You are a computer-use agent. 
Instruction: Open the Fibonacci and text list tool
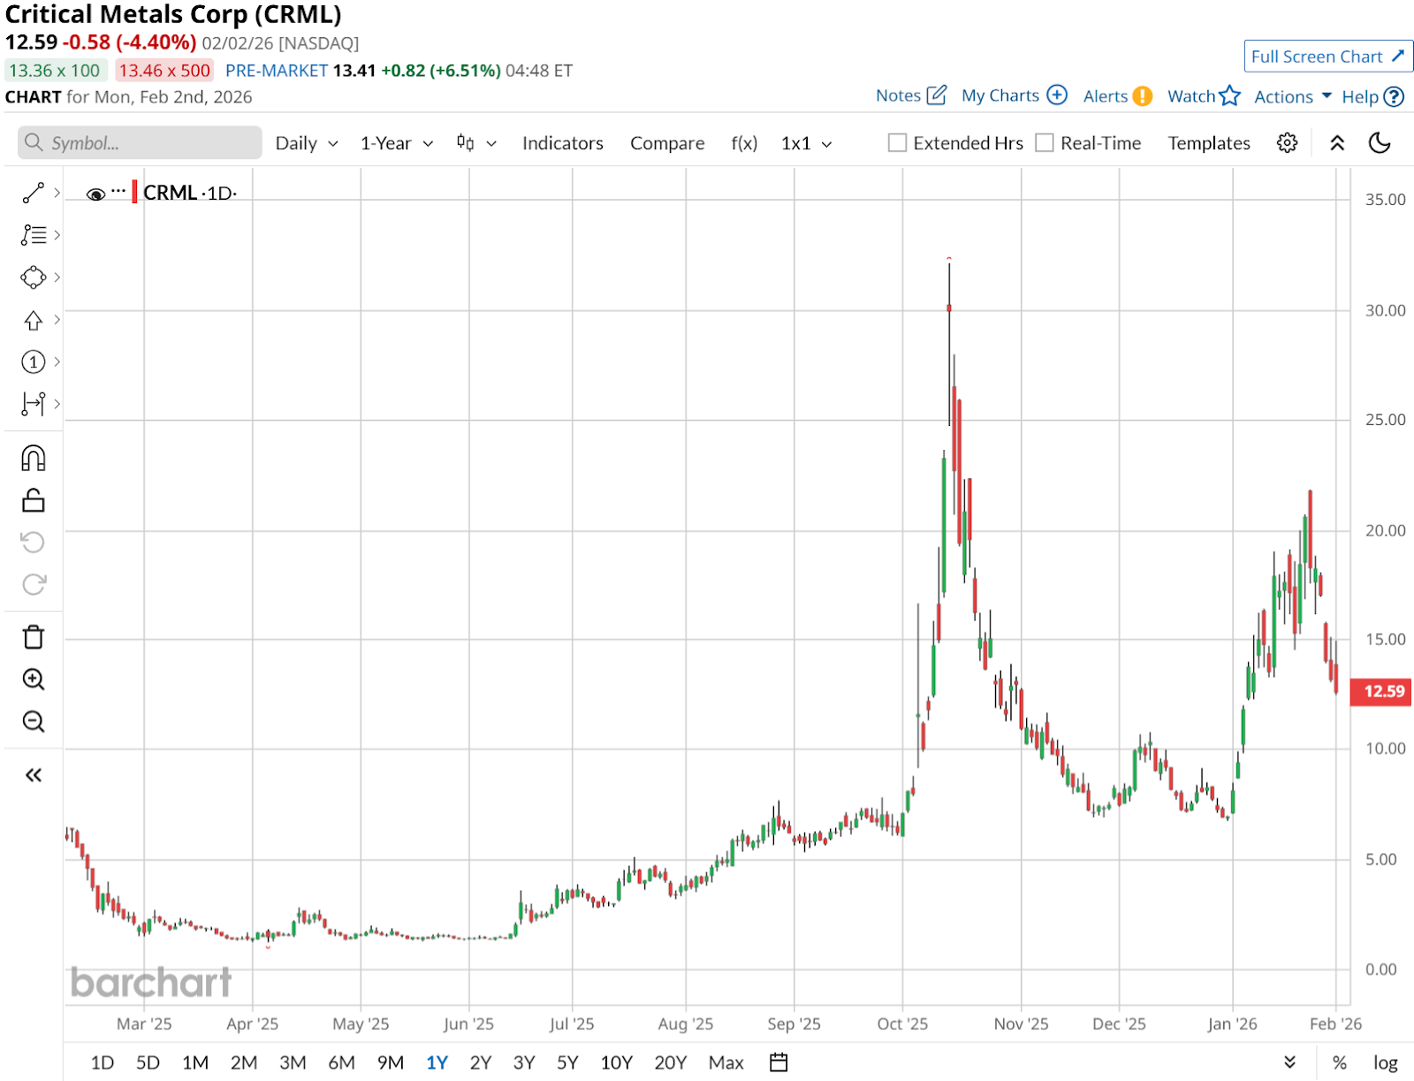pyautogui.click(x=34, y=235)
